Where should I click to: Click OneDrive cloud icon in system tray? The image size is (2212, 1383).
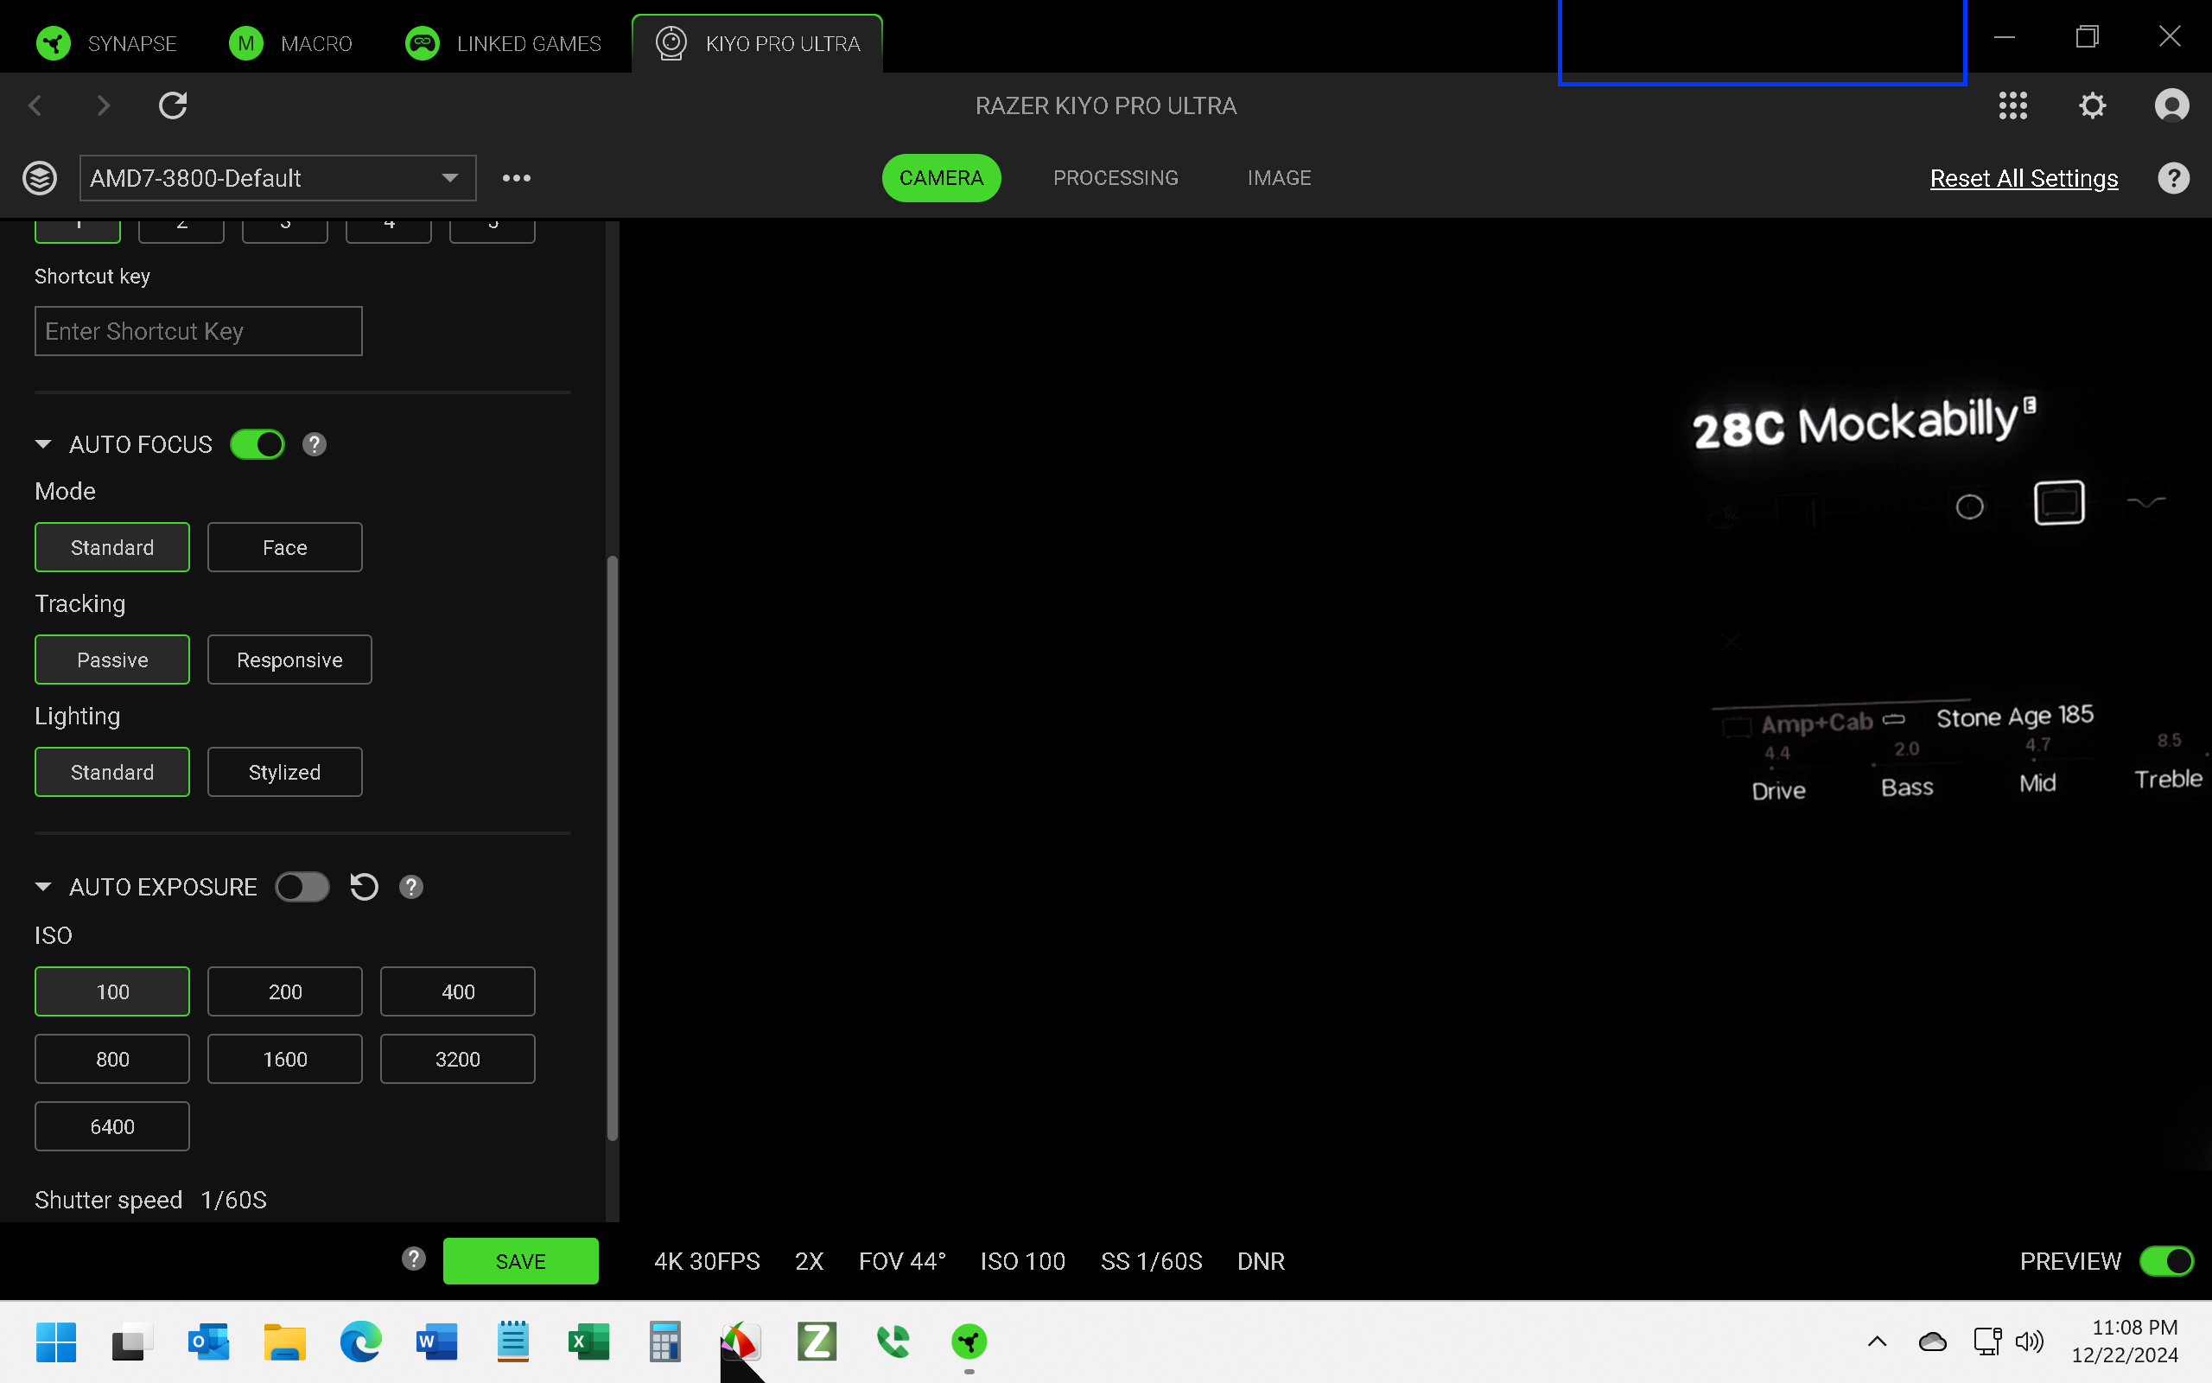[1932, 1342]
